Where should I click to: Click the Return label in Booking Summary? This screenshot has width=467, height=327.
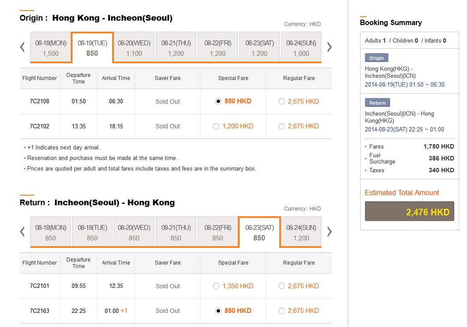pyautogui.click(x=377, y=103)
